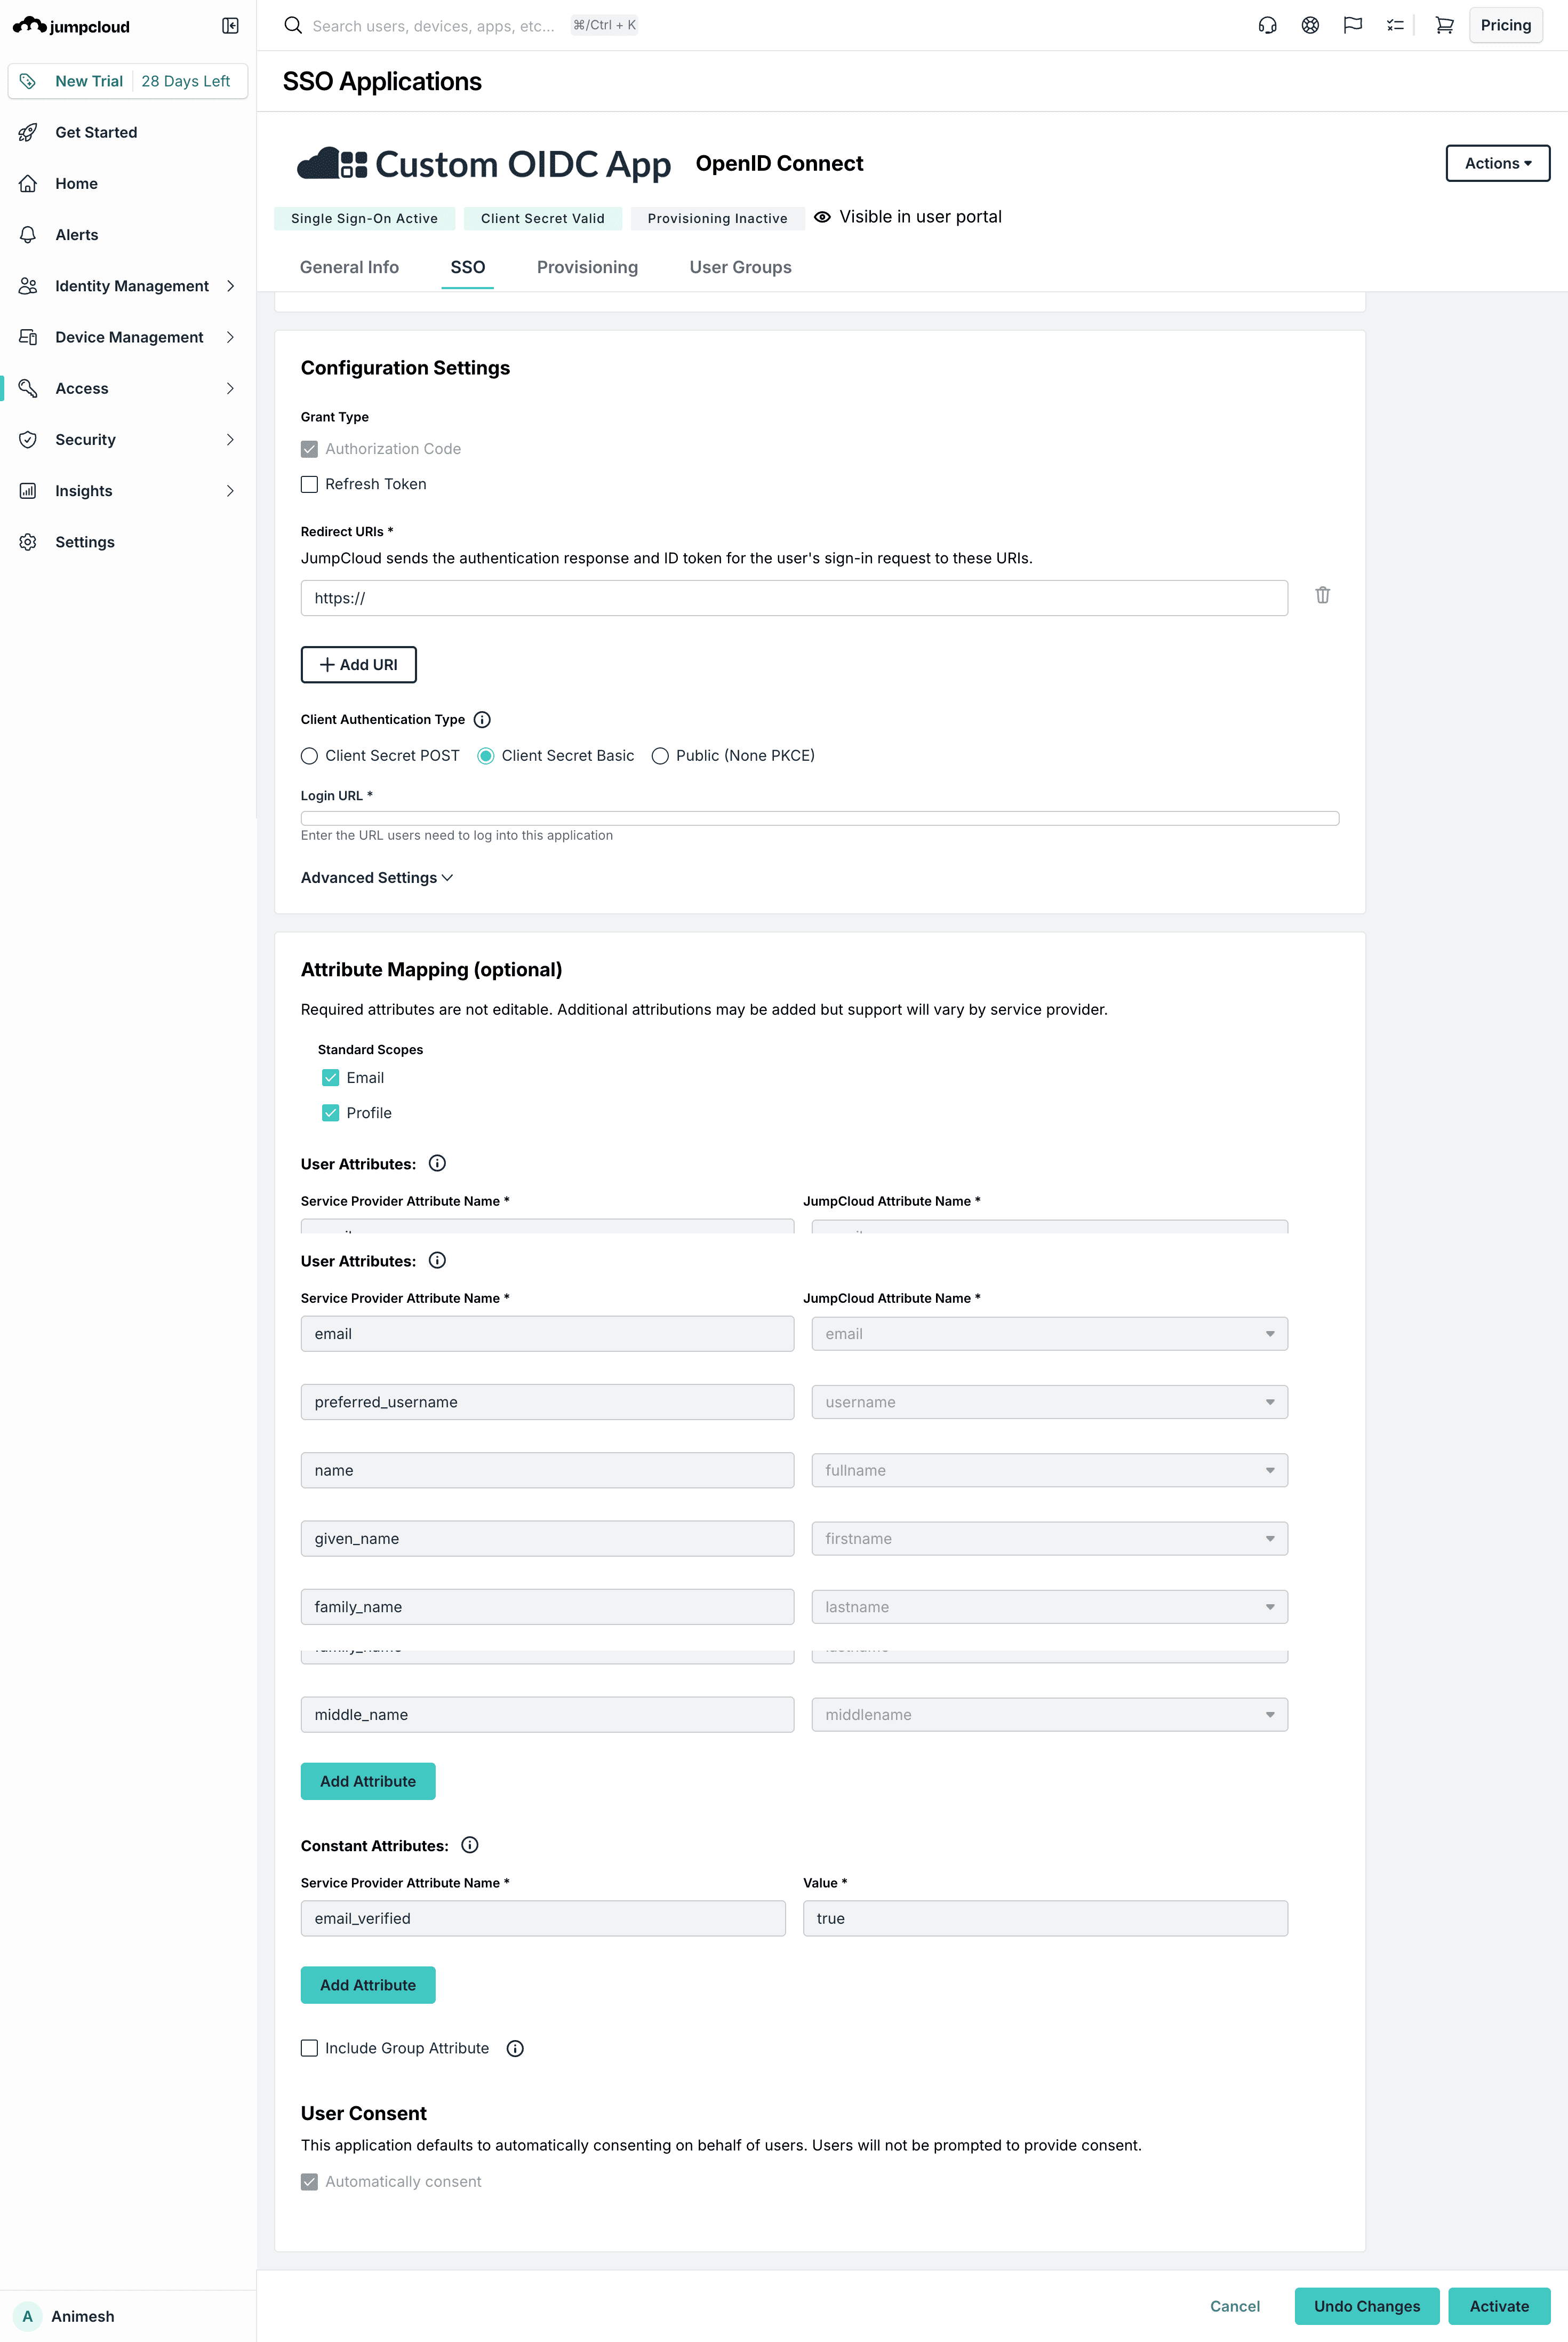Open the shopping cart icon
This screenshot has height=2342, width=1568.
click(x=1444, y=26)
